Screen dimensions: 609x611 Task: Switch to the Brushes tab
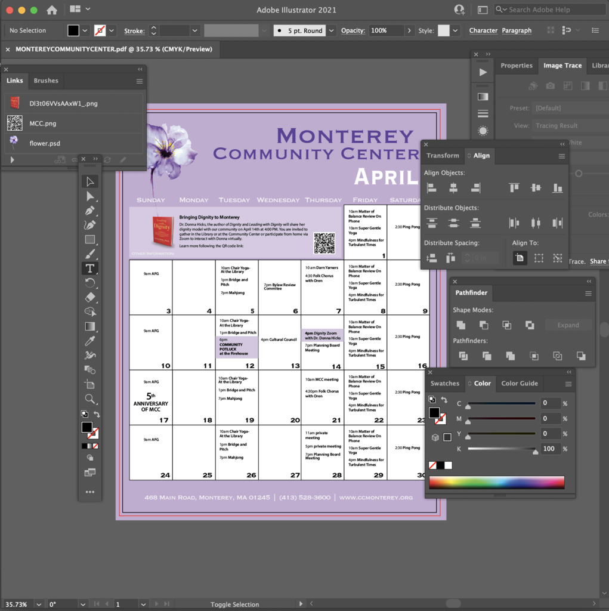(x=46, y=81)
